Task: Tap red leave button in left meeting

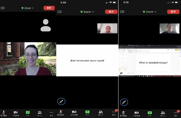Action: 49,8
